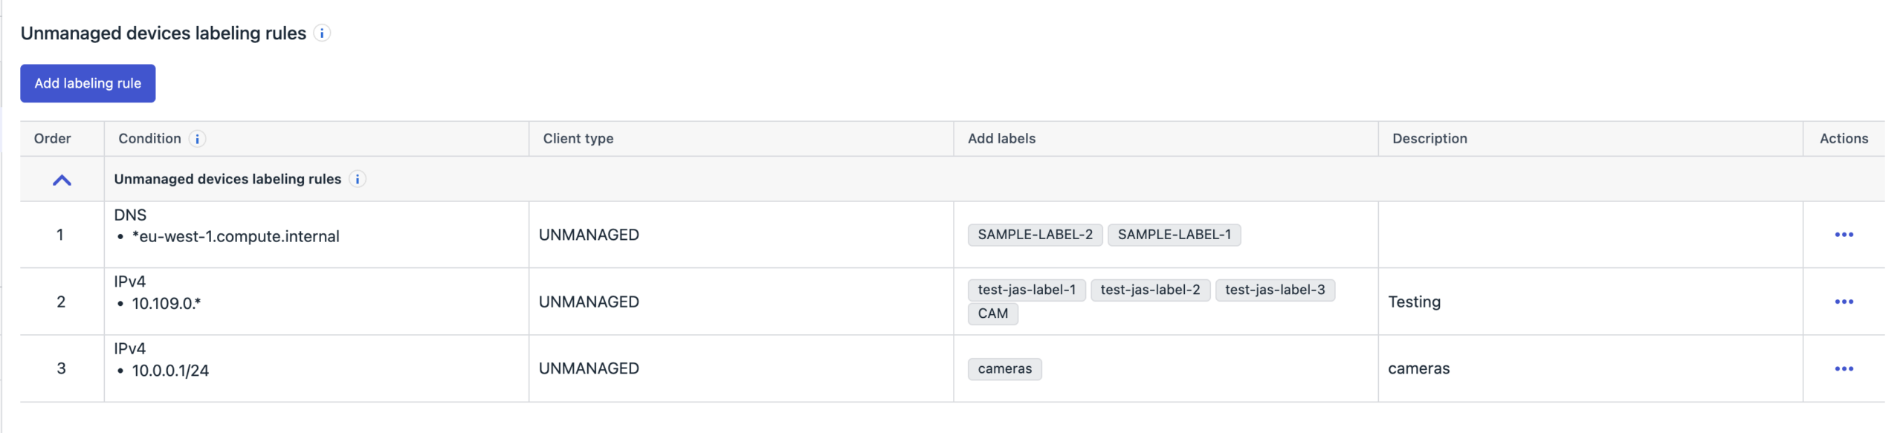The height and width of the screenshot is (433, 1903).
Task: Collapse the unmanaged devices rules group
Action: (62, 180)
